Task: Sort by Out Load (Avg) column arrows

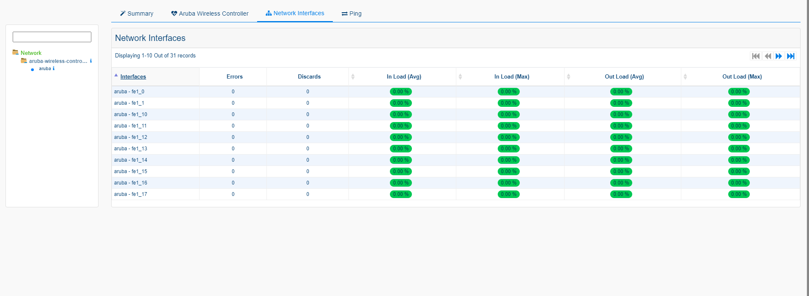Action: tap(568, 77)
